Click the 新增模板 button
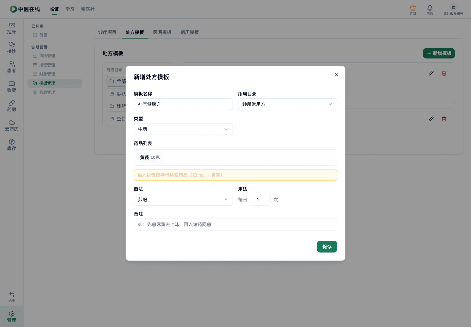The height and width of the screenshot is (327, 471). (439, 53)
